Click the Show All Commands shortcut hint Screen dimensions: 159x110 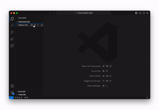(97, 66)
